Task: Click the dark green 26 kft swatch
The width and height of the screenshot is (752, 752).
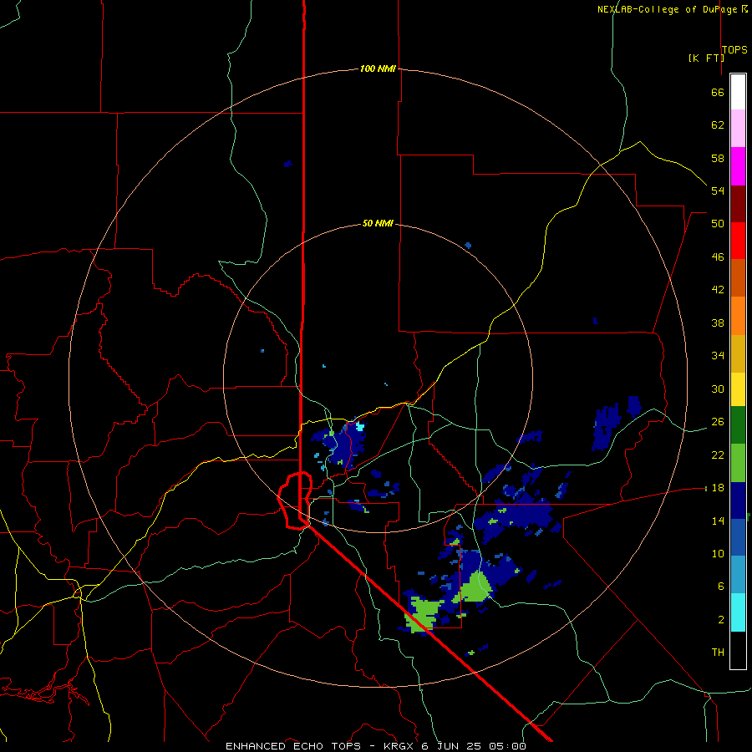Action: (738, 425)
